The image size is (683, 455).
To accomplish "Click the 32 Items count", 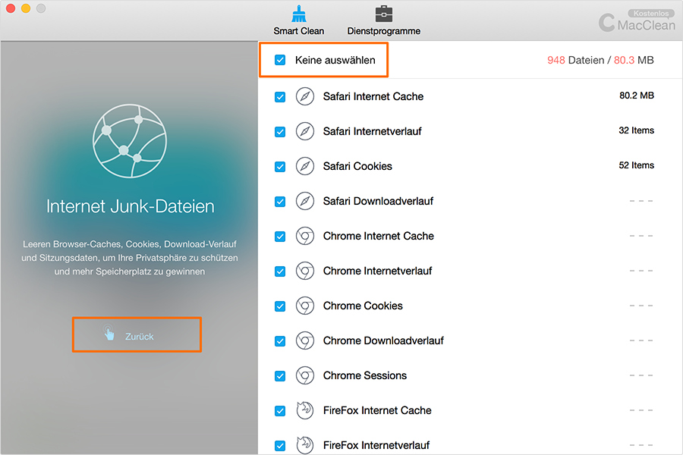I will pos(637,130).
